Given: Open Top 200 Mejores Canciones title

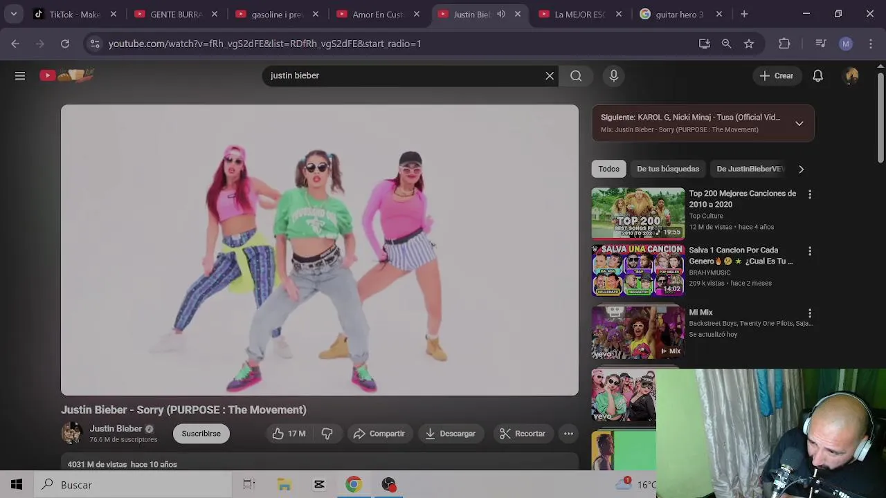Looking at the screenshot, I should (743, 199).
